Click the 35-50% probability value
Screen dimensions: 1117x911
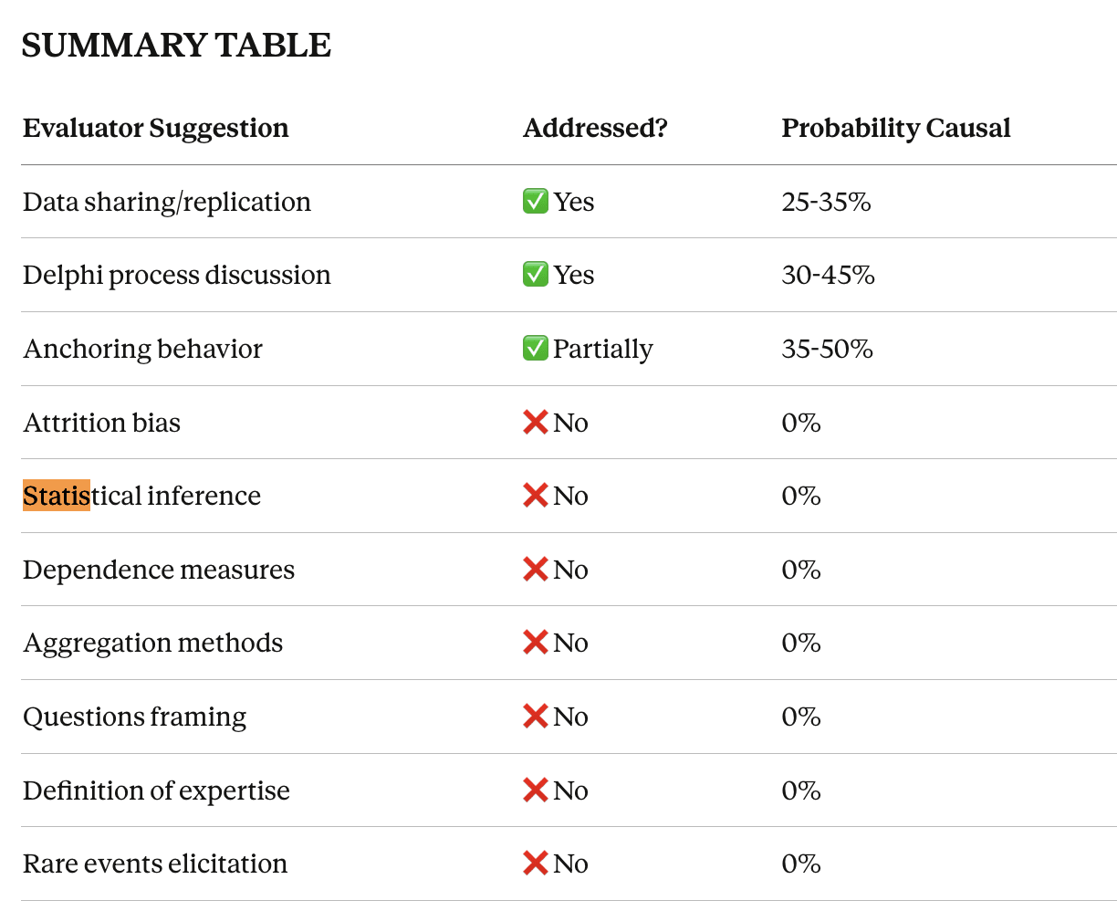click(827, 349)
